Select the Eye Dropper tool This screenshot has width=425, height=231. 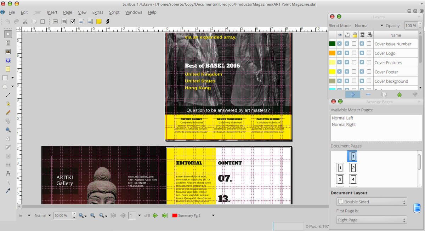click(x=8, y=191)
